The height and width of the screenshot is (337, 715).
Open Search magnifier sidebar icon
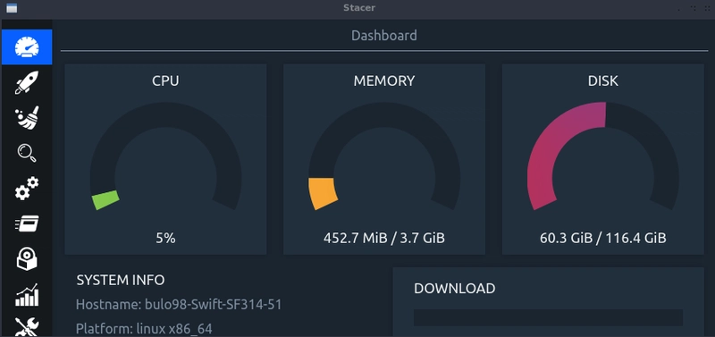[27, 153]
